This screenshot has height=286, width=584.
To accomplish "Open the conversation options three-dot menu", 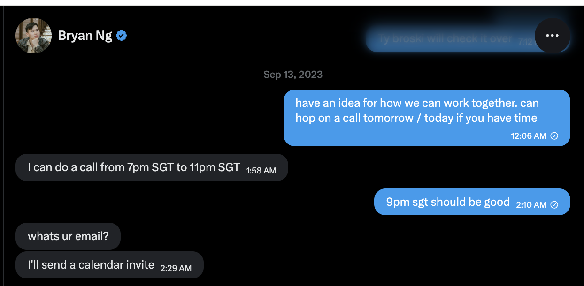I will (x=553, y=35).
